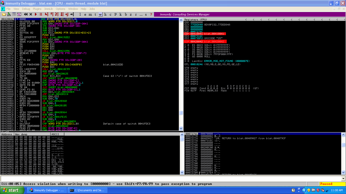Pause execution with the pause icon
Viewport: 346px width, 194px height.
click(41, 14)
